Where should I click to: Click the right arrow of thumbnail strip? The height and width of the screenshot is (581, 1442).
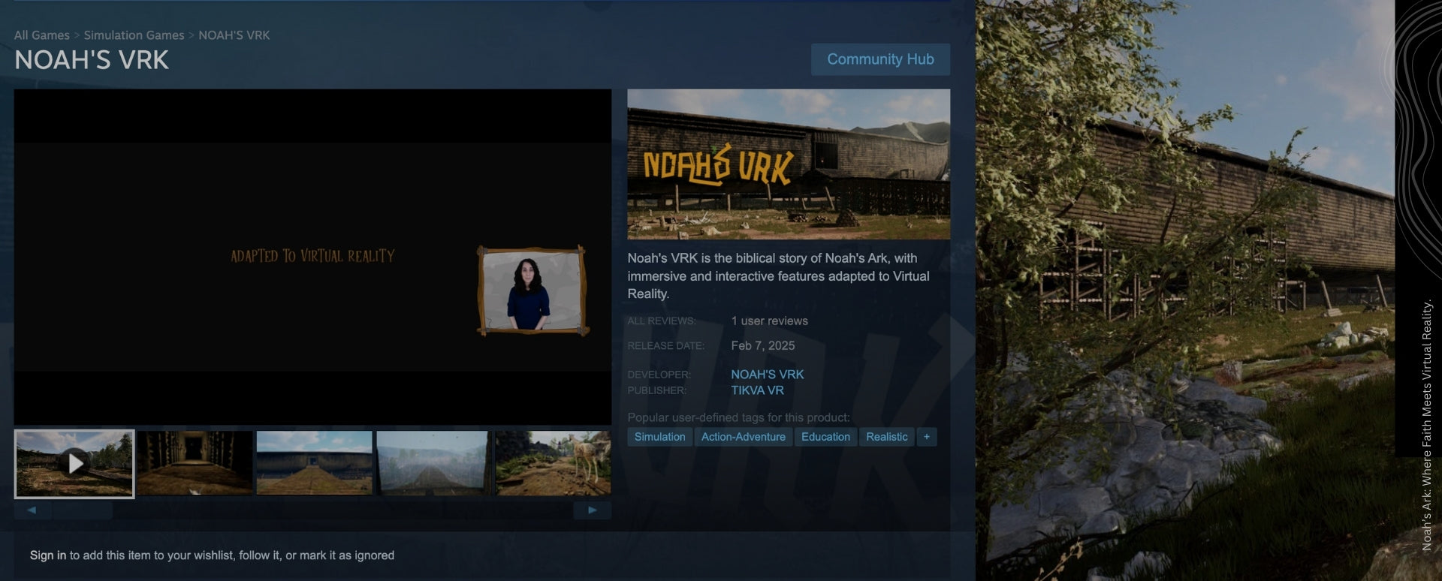click(592, 510)
